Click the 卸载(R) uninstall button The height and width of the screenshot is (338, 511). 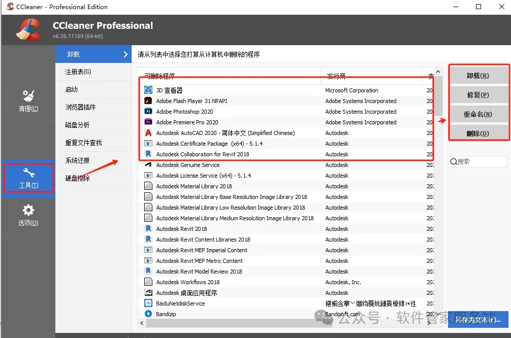(x=478, y=76)
